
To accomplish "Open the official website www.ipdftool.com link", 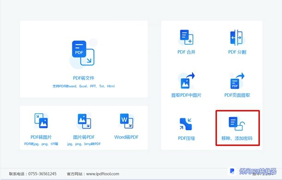I will [102, 174].
